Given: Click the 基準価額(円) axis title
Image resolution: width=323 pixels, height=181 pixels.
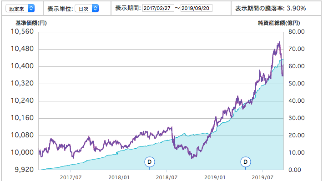Looking at the screenshot, I should pos(31,23).
